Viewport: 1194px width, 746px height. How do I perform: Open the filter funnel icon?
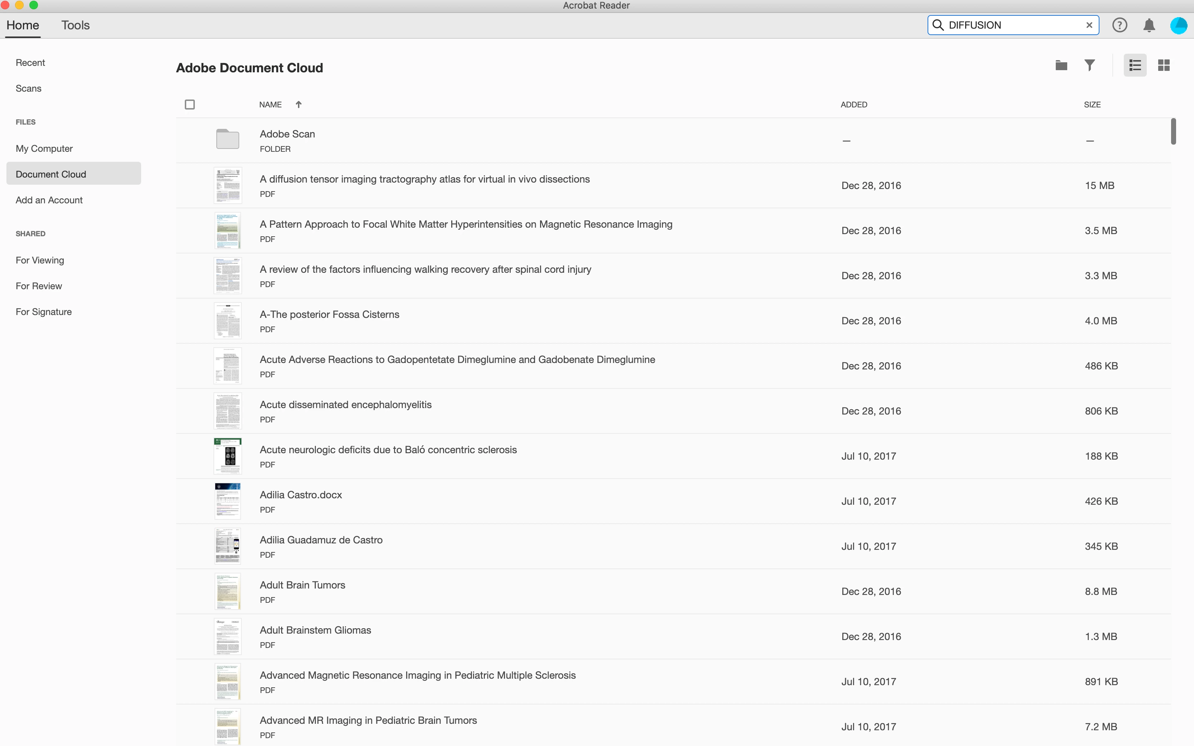coord(1089,65)
